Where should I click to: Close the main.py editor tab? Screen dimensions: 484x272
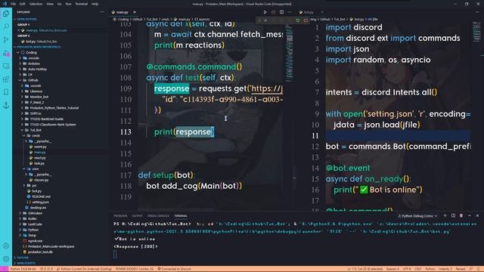(135, 12)
